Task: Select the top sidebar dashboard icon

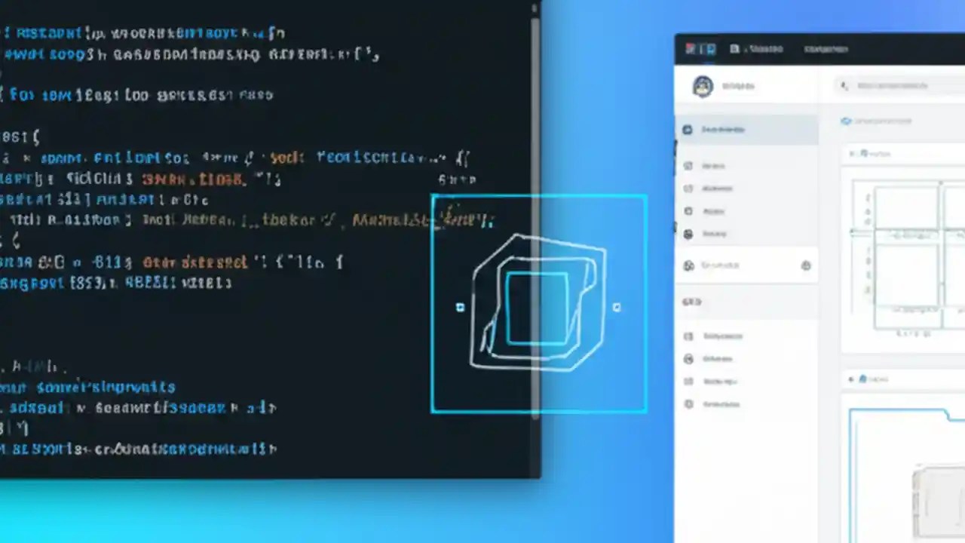Action: coord(688,130)
